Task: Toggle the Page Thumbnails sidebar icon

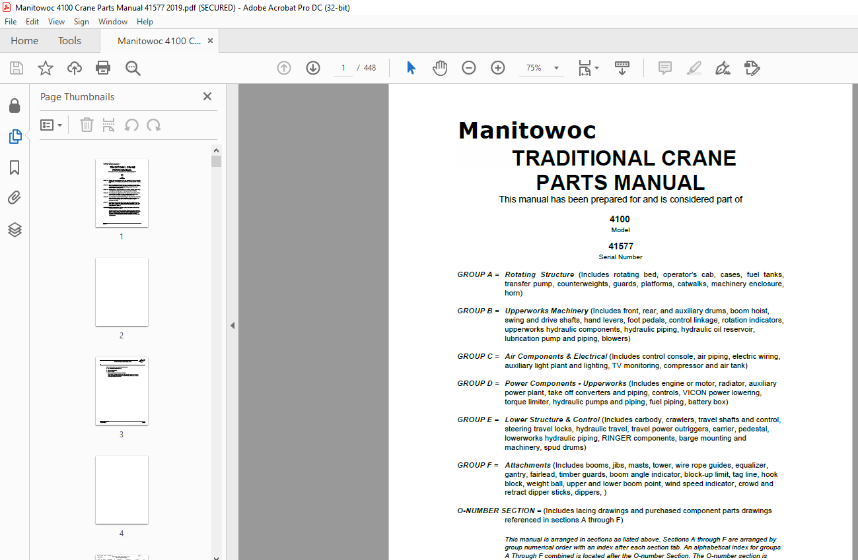Action: [15, 137]
